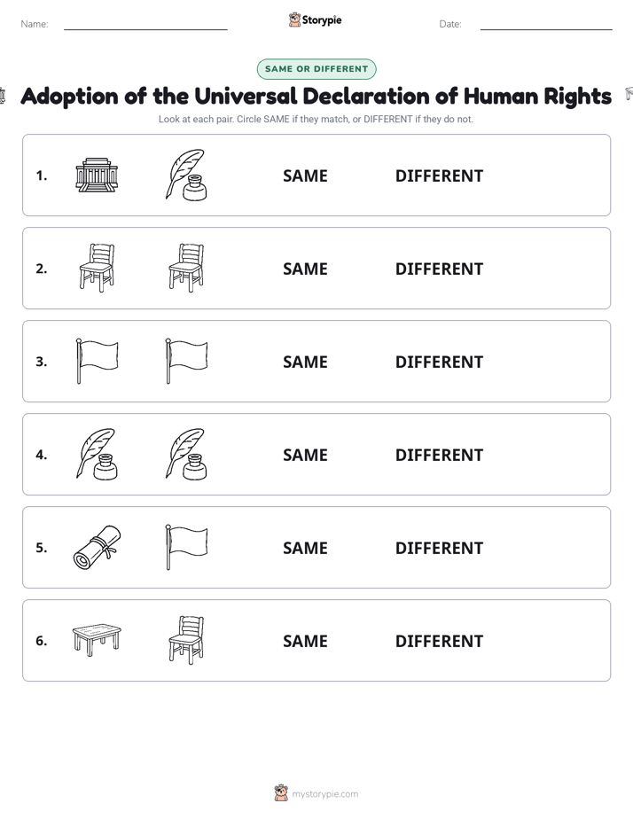Click the table icon in row 6
This screenshot has width=633, height=819.
[97, 639]
